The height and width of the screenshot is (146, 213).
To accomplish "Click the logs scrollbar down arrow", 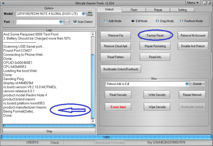I will pos(93,121).
